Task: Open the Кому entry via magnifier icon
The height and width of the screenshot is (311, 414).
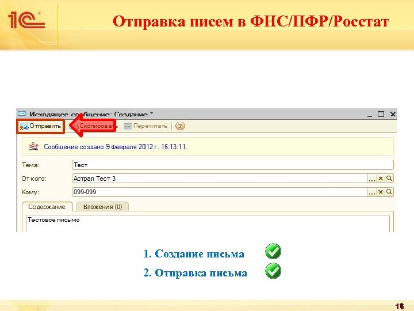Action: click(x=389, y=192)
